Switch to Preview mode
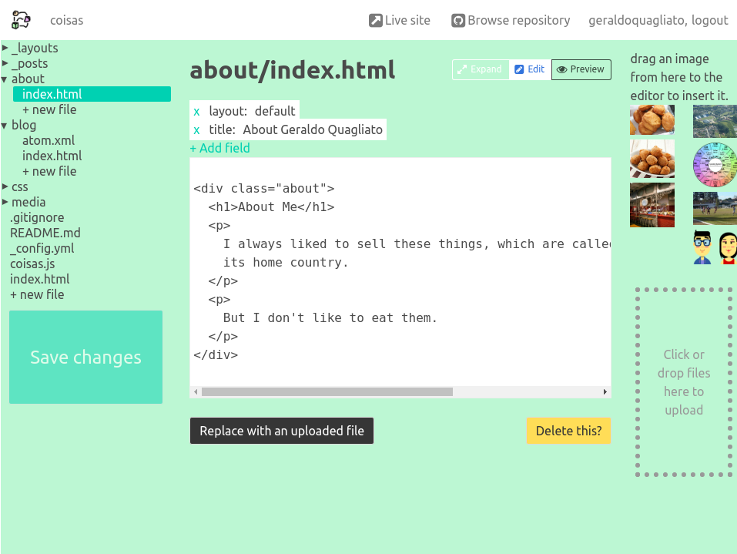 [x=581, y=69]
